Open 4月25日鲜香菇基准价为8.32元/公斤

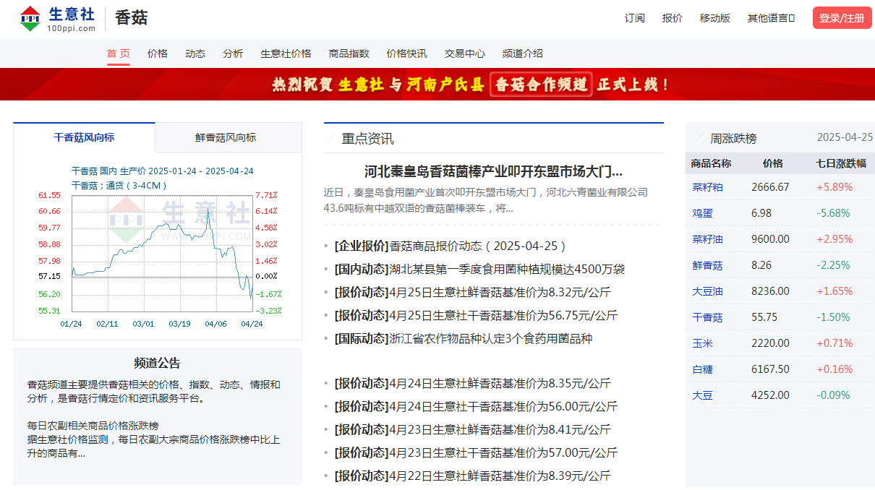(x=500, y=292)
